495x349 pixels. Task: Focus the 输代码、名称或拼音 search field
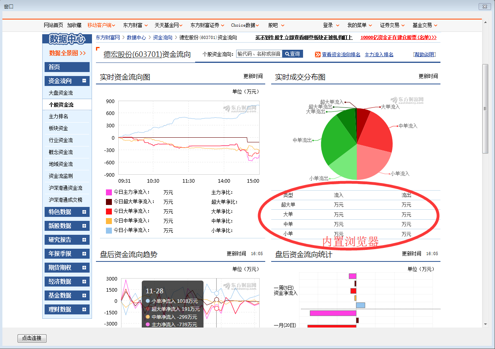[259, 54]
